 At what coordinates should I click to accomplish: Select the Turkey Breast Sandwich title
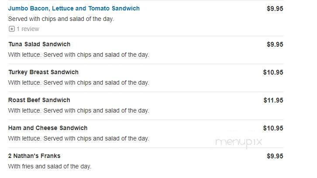click(43, 72)
